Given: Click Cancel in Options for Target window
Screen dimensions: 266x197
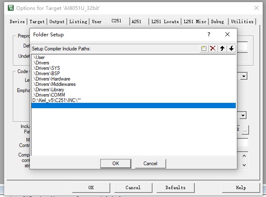Looking at the screenshot, I should tap(133, 188).
